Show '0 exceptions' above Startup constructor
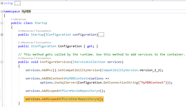Viewport: 186px width, 107px height. coord(43,31)
